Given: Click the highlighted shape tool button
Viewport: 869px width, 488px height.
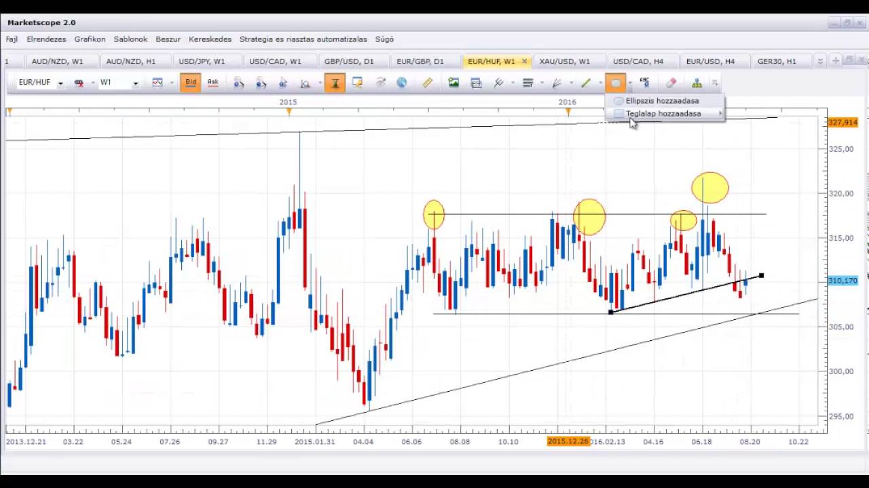Looking at the screenshot, I should pos(615,83).
